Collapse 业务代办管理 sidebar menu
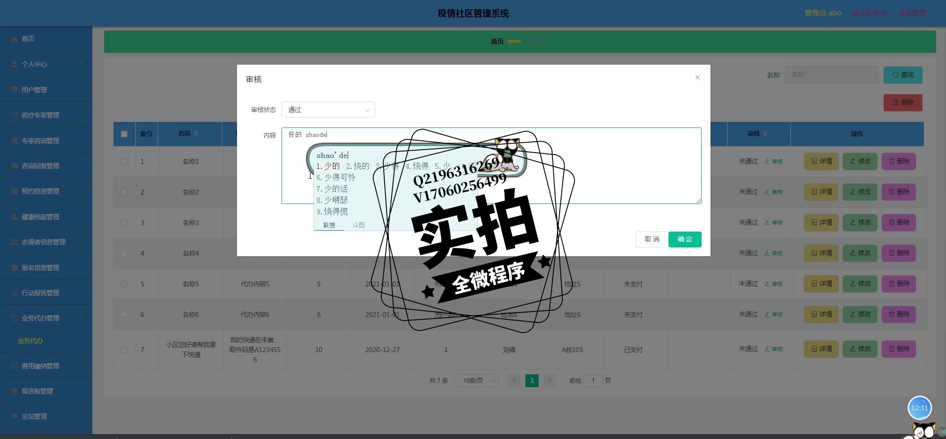Screen dimensions: 946x439 point(46,318)
